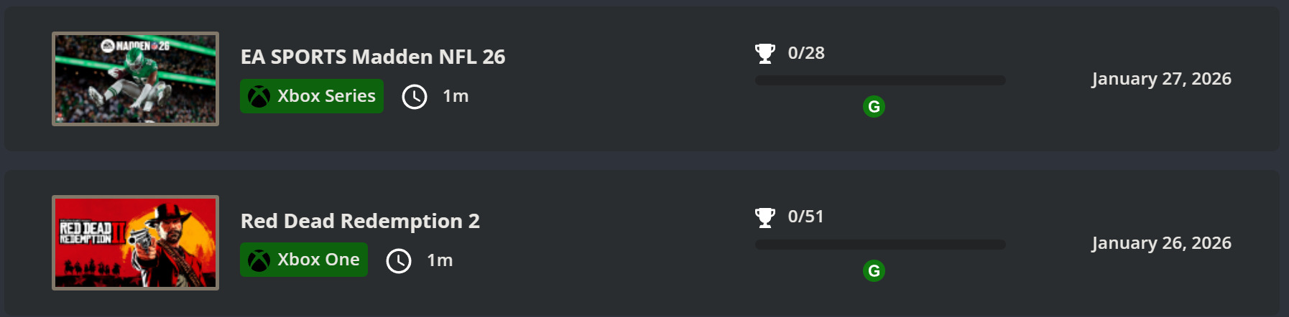Click the 0/51 achievements count
The image size is (1289, 317).
click(x=806, y=217)
